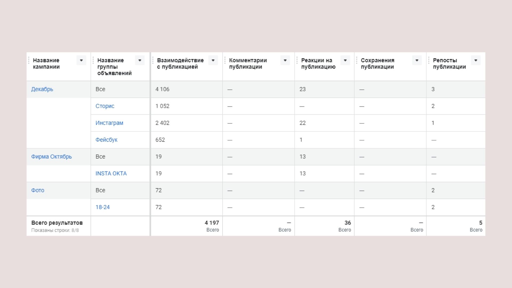Viewport: 512px width, 288px height.
Task: Click Реакции на публикацию dropdown arrow
Action: (x=345, y=60)
